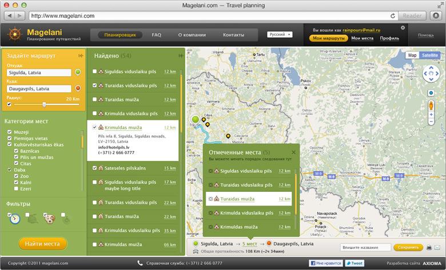Screen dimensions: 446x270
Task: Collapse the Найдено results panel
Action: point(181,56)
